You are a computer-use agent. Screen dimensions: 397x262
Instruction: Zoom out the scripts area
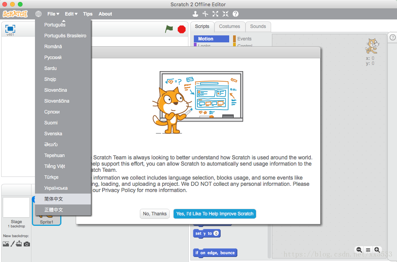359,250
